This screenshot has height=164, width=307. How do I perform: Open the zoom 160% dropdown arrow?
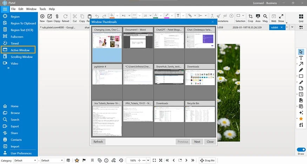[148, 160]
